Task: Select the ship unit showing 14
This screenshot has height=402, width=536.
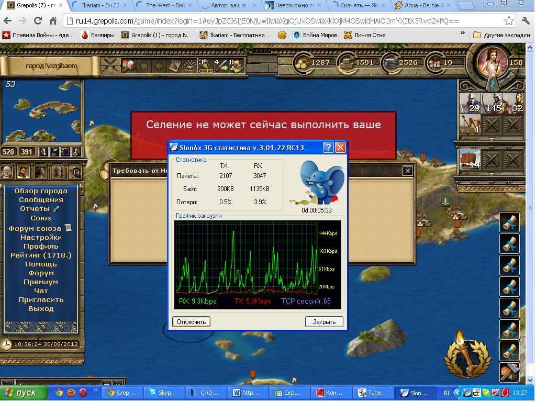Action: click(x=471, y=160)
